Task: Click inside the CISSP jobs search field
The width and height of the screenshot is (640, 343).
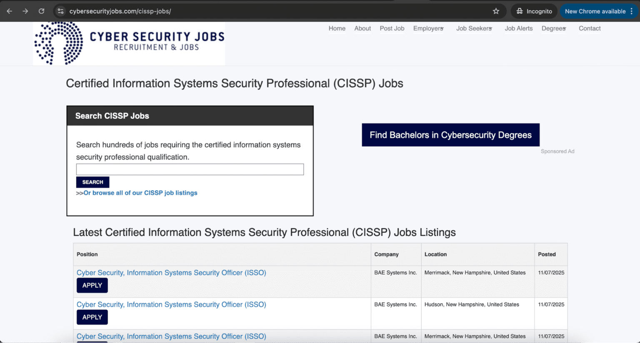Action: tap(190, 169)
